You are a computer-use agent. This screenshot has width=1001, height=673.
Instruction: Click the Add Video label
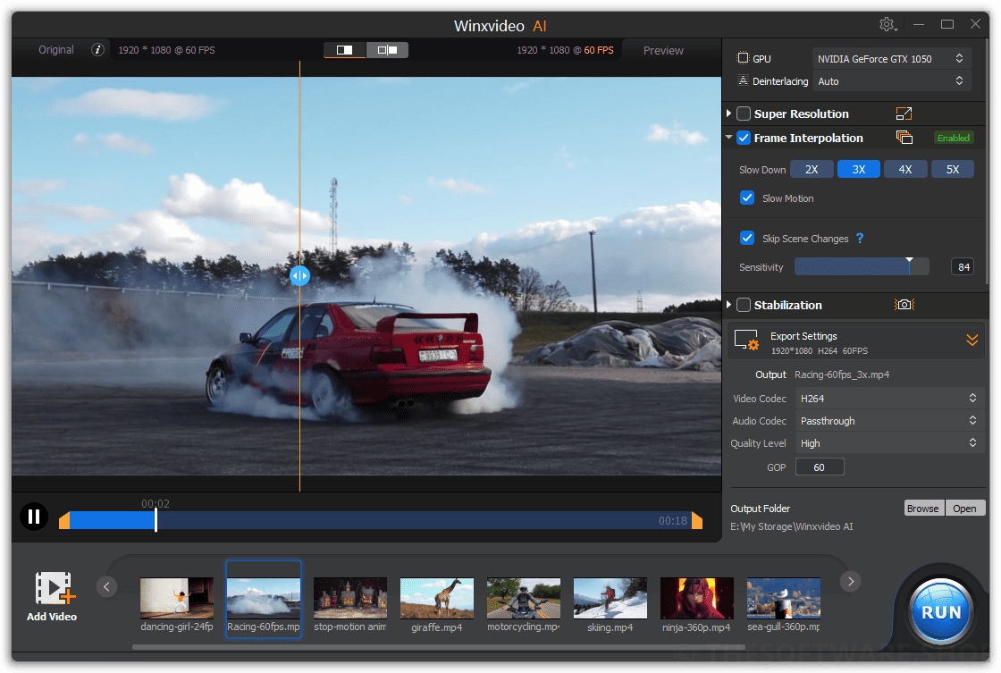tap(52, 616)
